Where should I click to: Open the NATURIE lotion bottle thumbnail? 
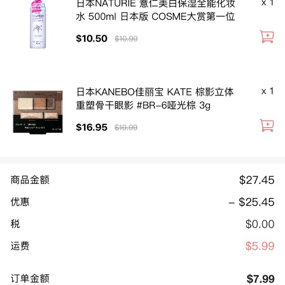click(x=38, y=24)
